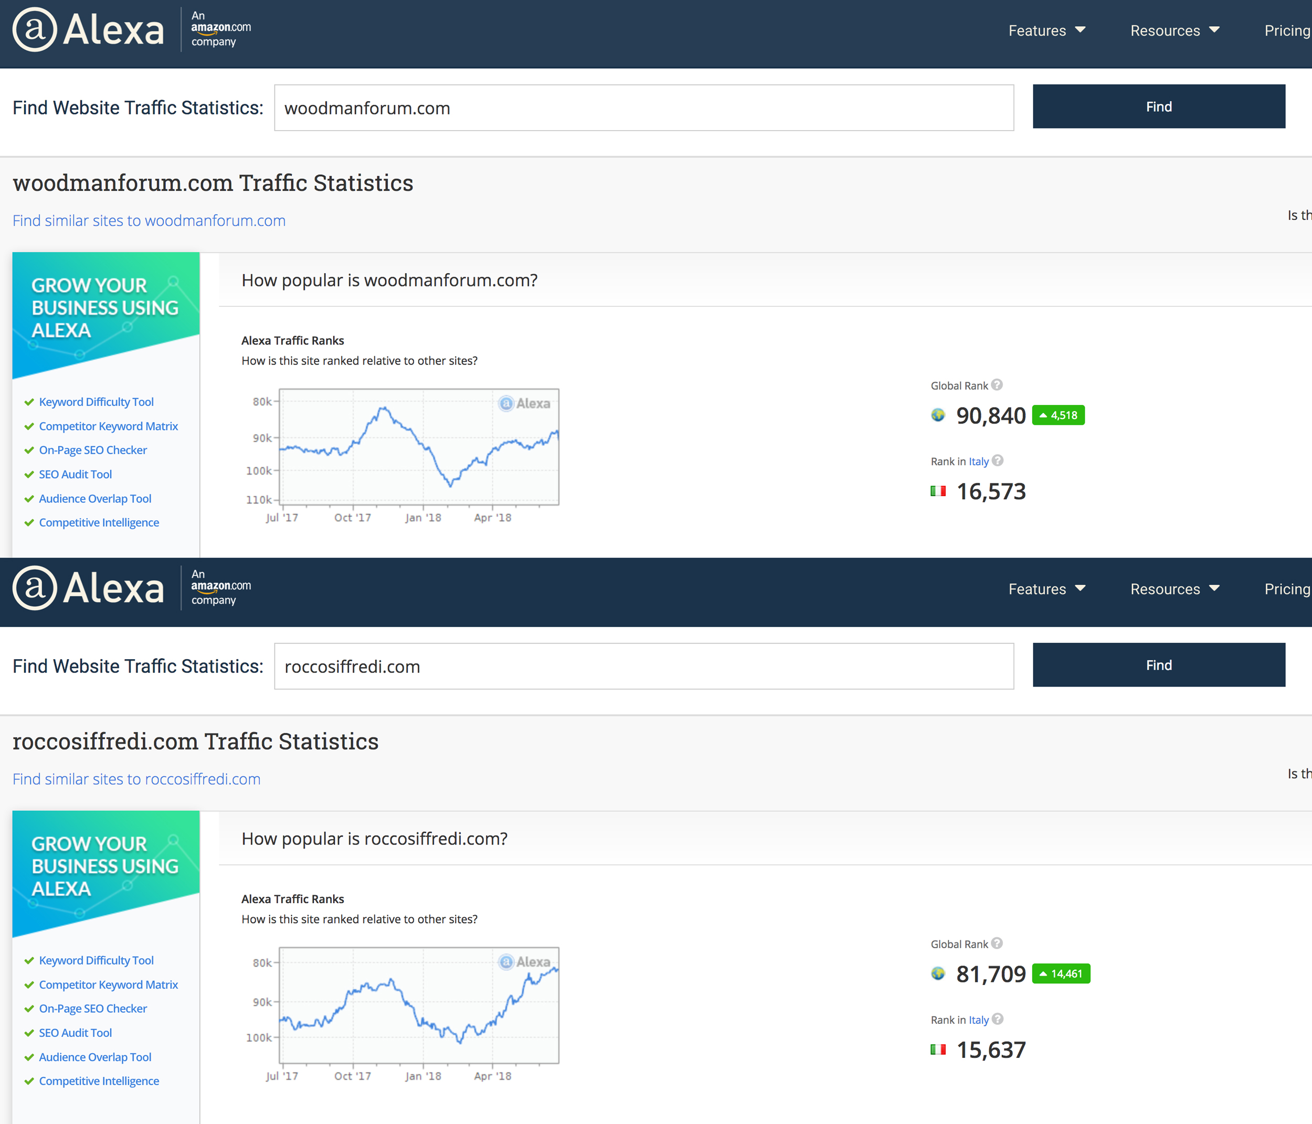Viewport: 1312px width, 1124px height.
Task: Click the Rank in Italy help icon for roccosiffredi.com
Action: pyautogui.click(x=997, y=1019)
